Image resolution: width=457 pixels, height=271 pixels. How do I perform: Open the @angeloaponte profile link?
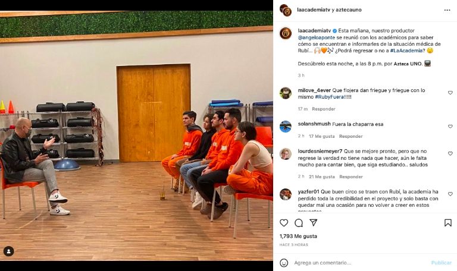click(x=317, y=37)
